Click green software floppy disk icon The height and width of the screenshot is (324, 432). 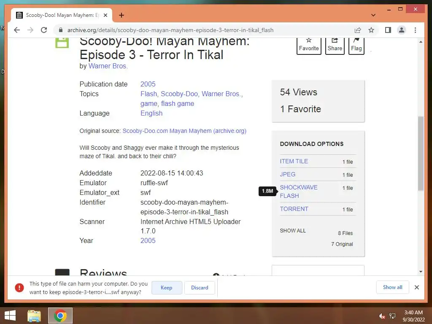click(62, 43)
